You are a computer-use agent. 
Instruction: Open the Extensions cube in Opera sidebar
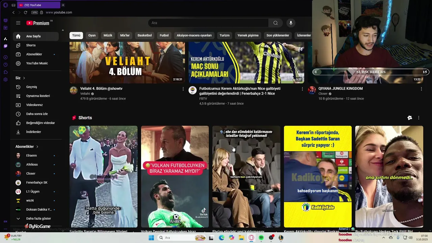(5, 72)
